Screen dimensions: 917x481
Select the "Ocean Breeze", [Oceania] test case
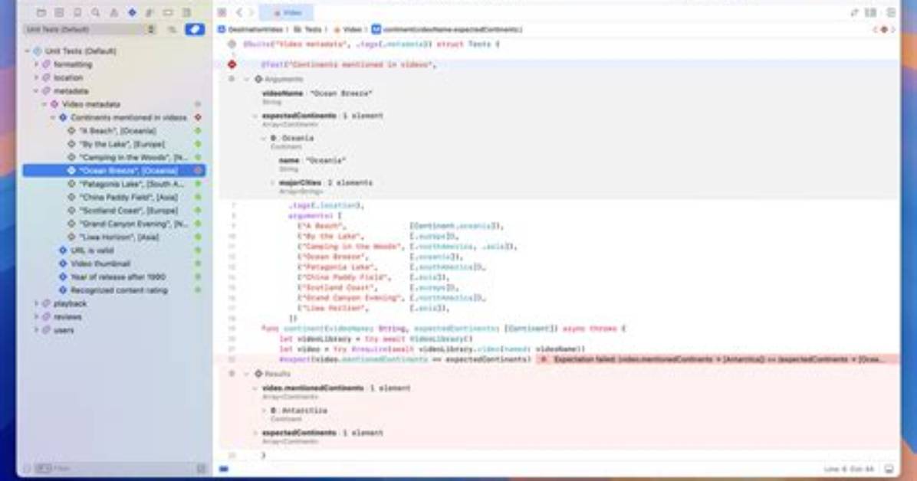(114, 171)
